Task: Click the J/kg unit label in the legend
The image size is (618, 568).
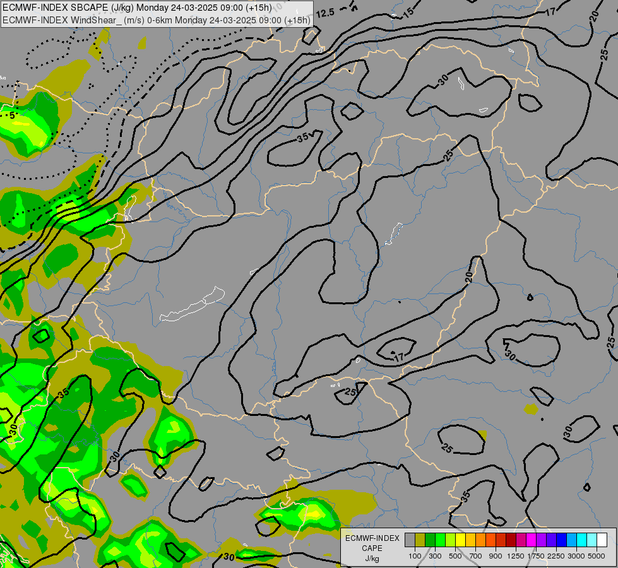Action: click(372, 559)
